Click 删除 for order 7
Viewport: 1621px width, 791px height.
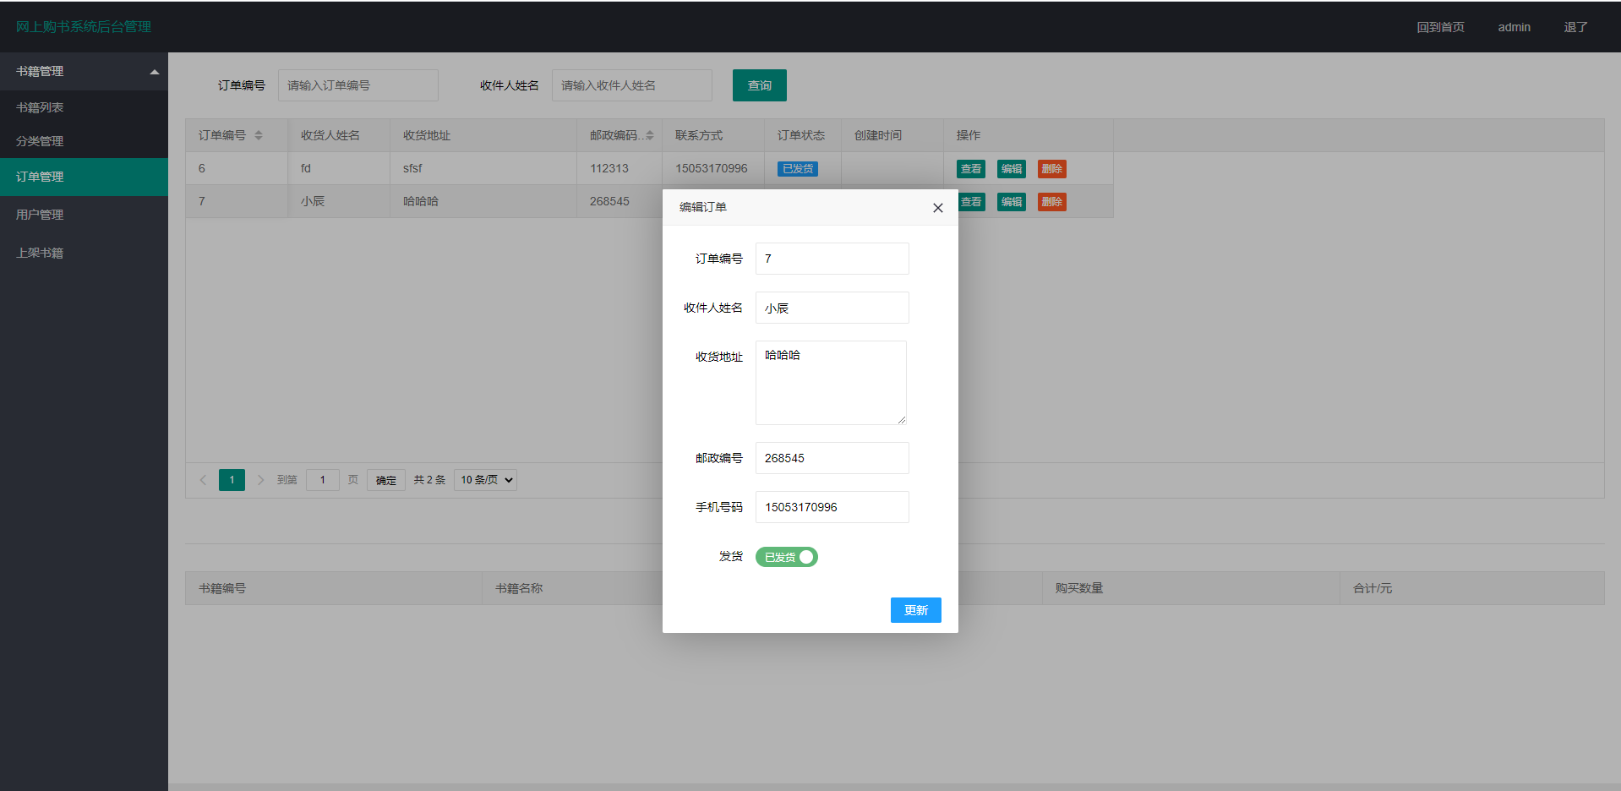[x=1052, y=202]
